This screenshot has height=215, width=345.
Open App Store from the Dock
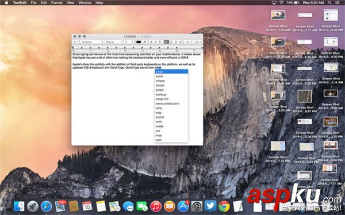point(183,206)
